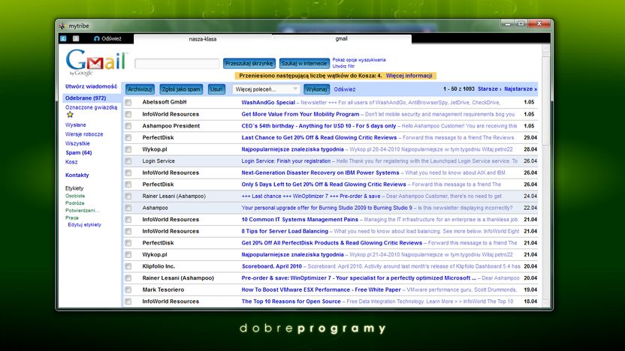Open Scoreboard. April 2010 email
Viewport: 625px width, 351px height.
click(272, 266)
